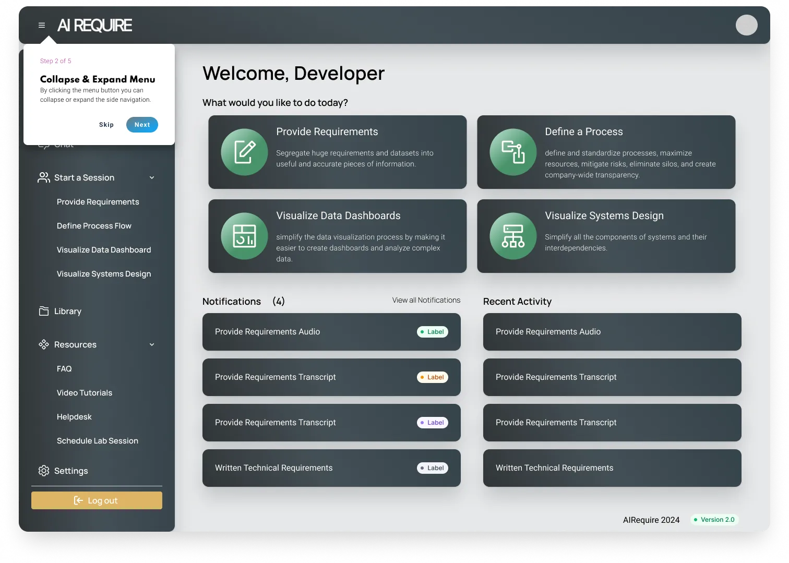Open Provide Requirements Audio recent activity
Viewport: 789px width, 563px height.
(x=612, y=332)
